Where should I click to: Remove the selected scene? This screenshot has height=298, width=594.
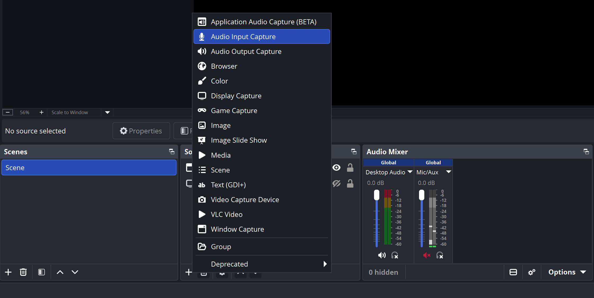(23, 272)
